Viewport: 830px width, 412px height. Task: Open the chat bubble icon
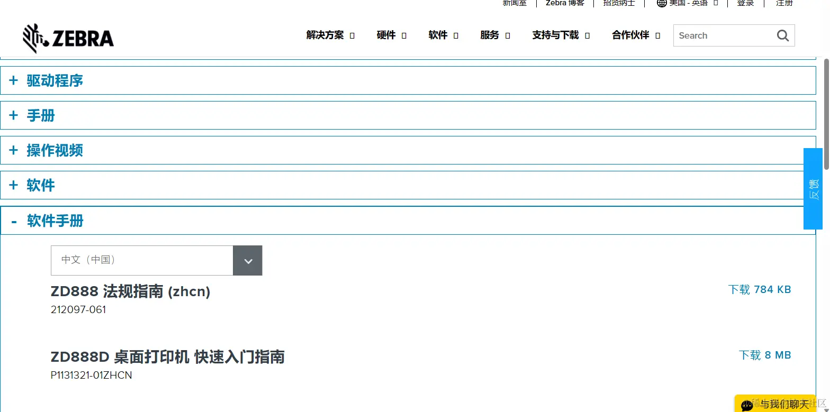(x=747, y=405)
